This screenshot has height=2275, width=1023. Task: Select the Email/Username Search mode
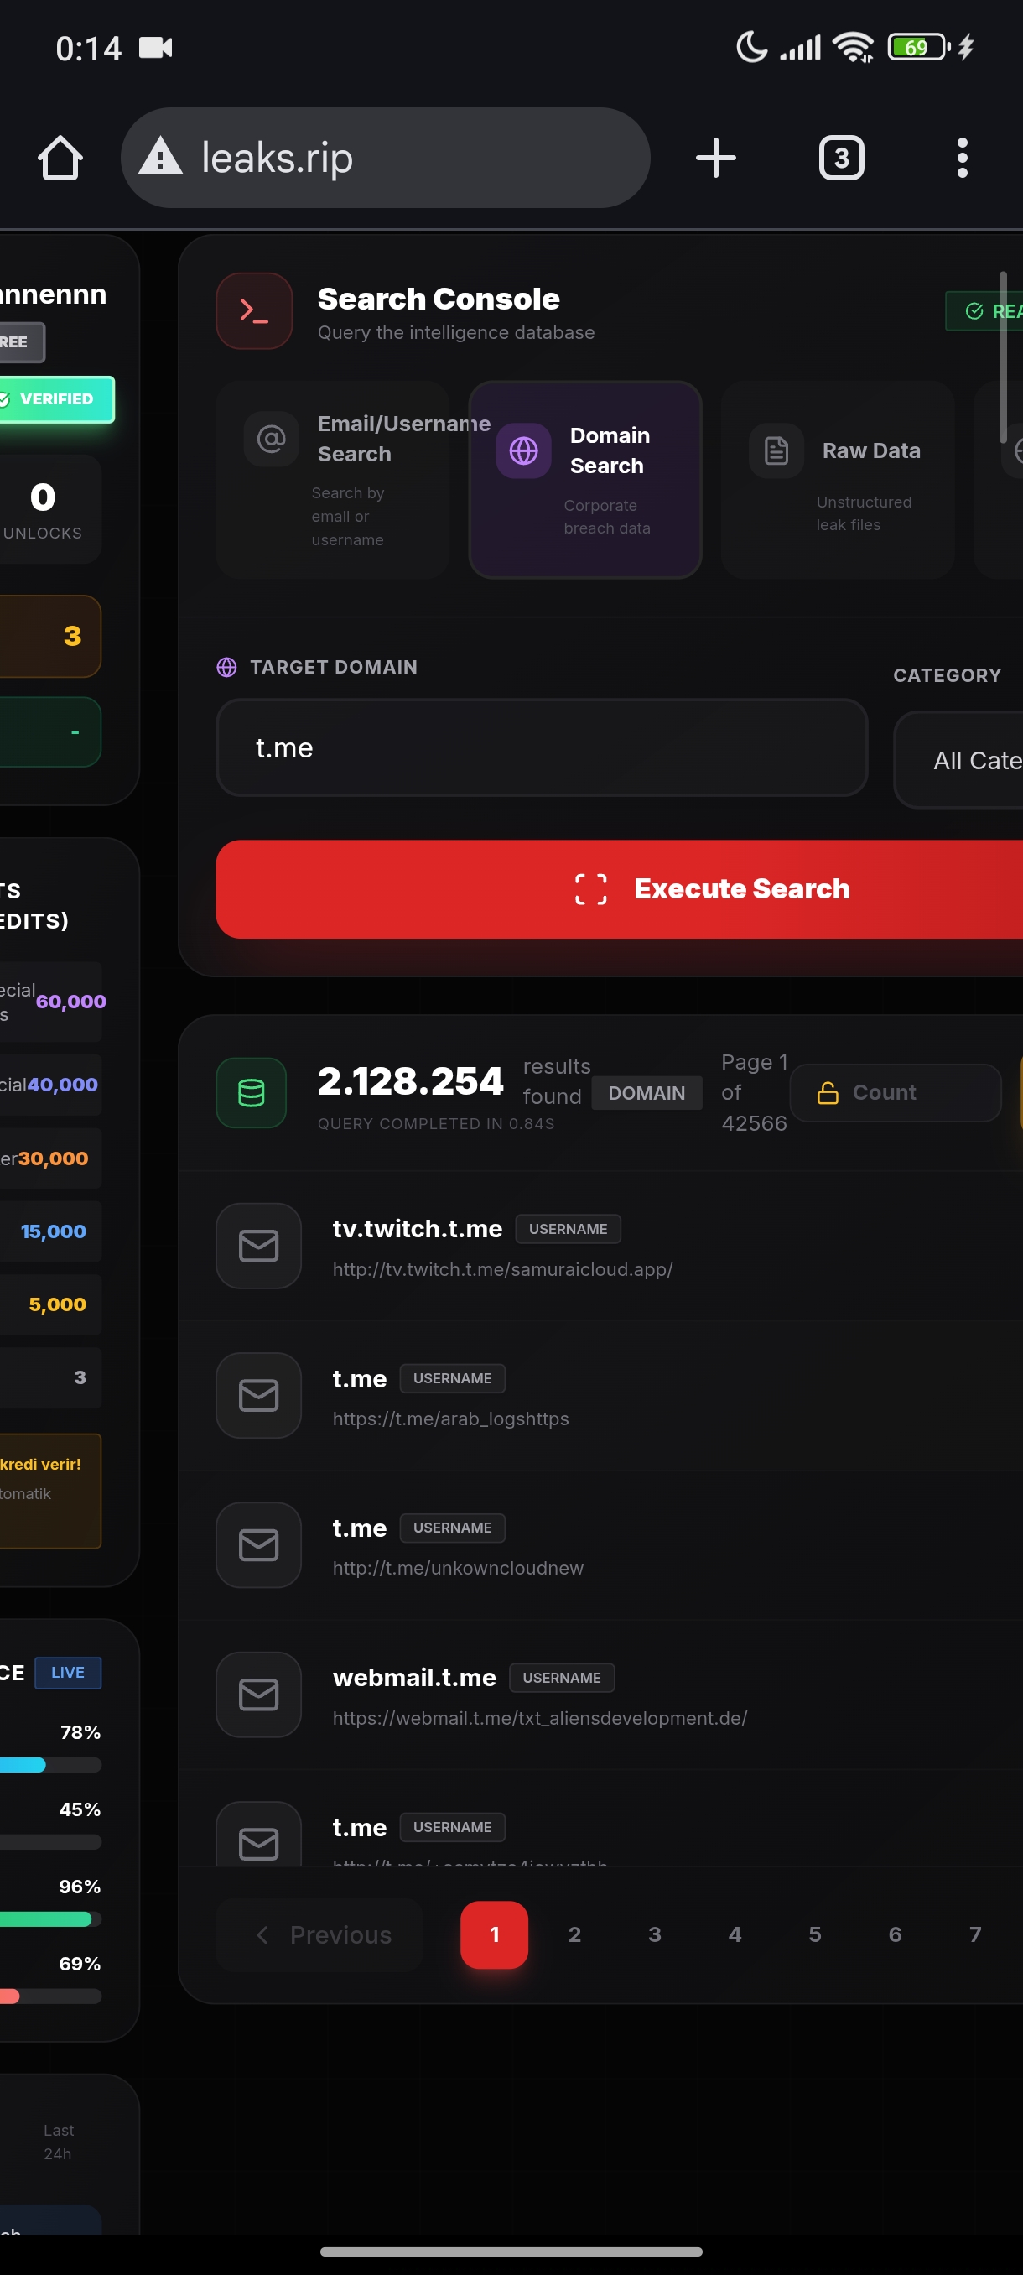point(333,480)
